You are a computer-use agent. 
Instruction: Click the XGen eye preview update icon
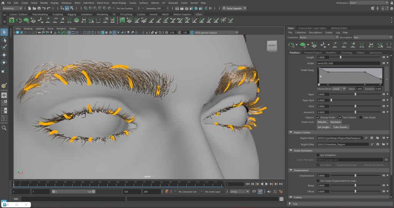click(x=292, y=45)
